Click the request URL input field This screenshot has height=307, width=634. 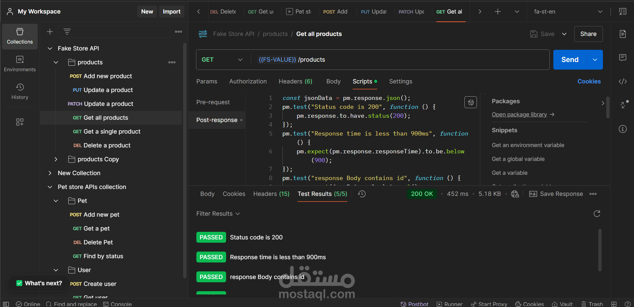[x=400, y=60]
